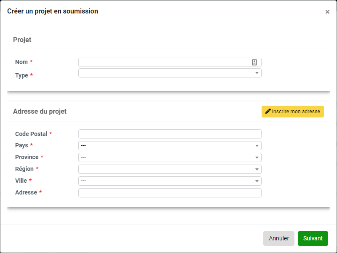Open the Ville dropdown
Screen dimensions: 337x253
[x=170, y=181]
